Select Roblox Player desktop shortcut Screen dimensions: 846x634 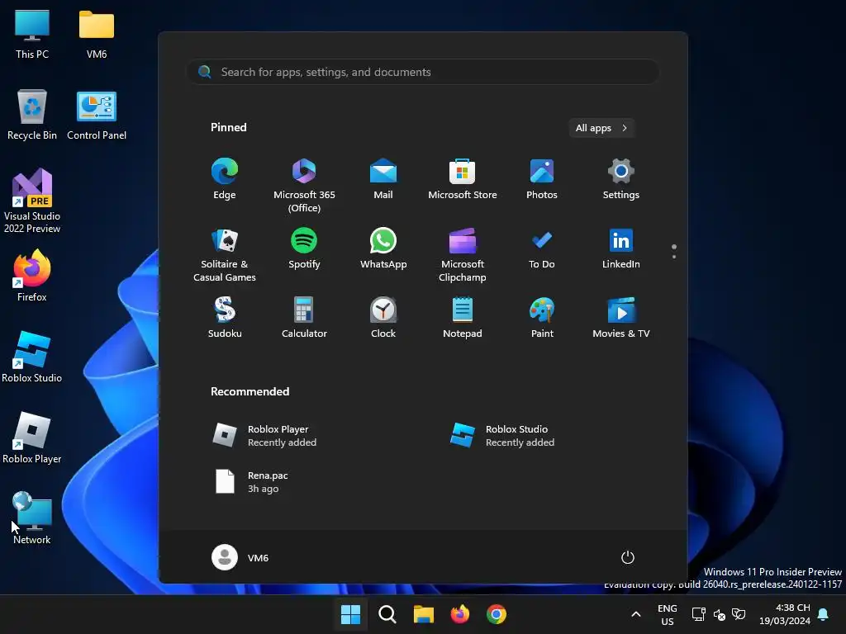(32, 438)
